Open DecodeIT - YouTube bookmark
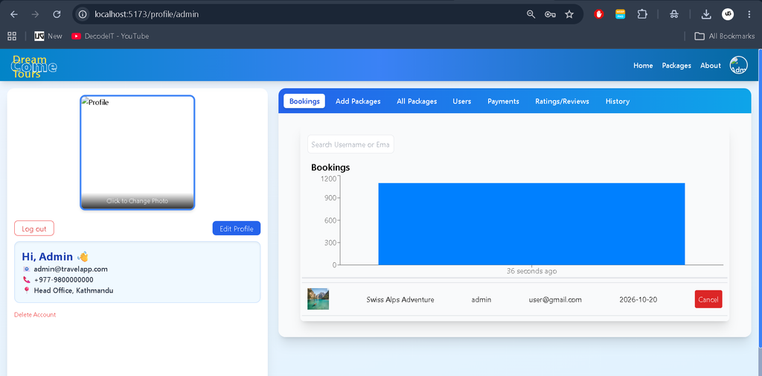Screen dimensions: 762x376 110,36
